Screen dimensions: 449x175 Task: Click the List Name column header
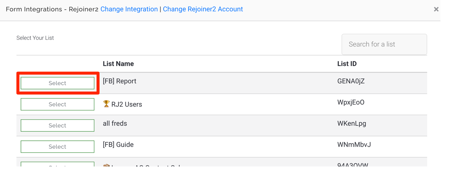[118, 64]
